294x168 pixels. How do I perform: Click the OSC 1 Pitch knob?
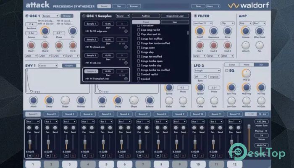coord(45,31)
